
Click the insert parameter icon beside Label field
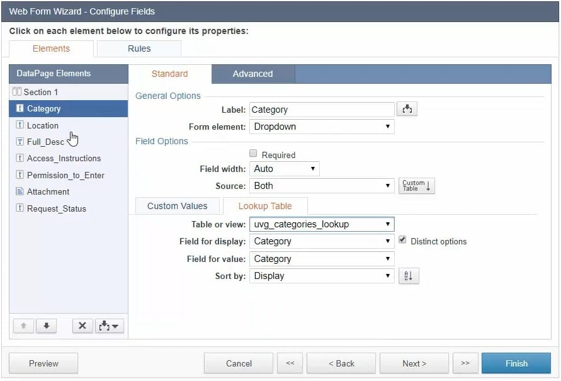click(407, 110)
